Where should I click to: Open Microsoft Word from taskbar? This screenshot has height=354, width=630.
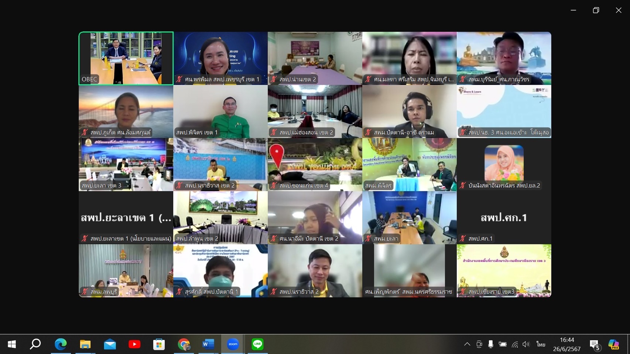click(x=208, y=344)
